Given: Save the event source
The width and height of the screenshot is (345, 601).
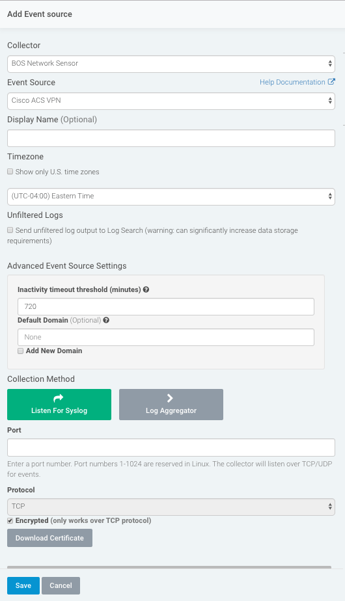Looking at the screenshot, I should [23, 585].
